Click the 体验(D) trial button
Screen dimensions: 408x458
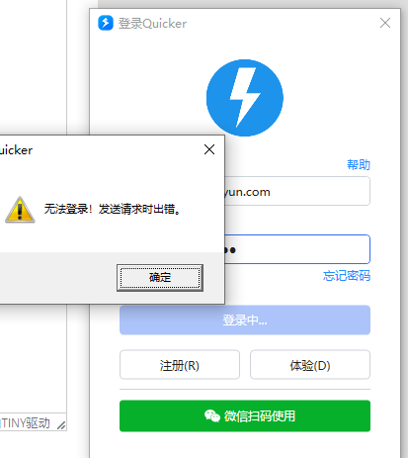click(310, 365)
